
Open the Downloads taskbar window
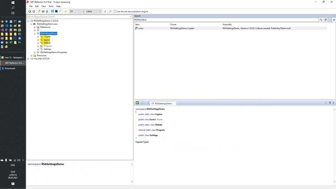coord(13,68)
